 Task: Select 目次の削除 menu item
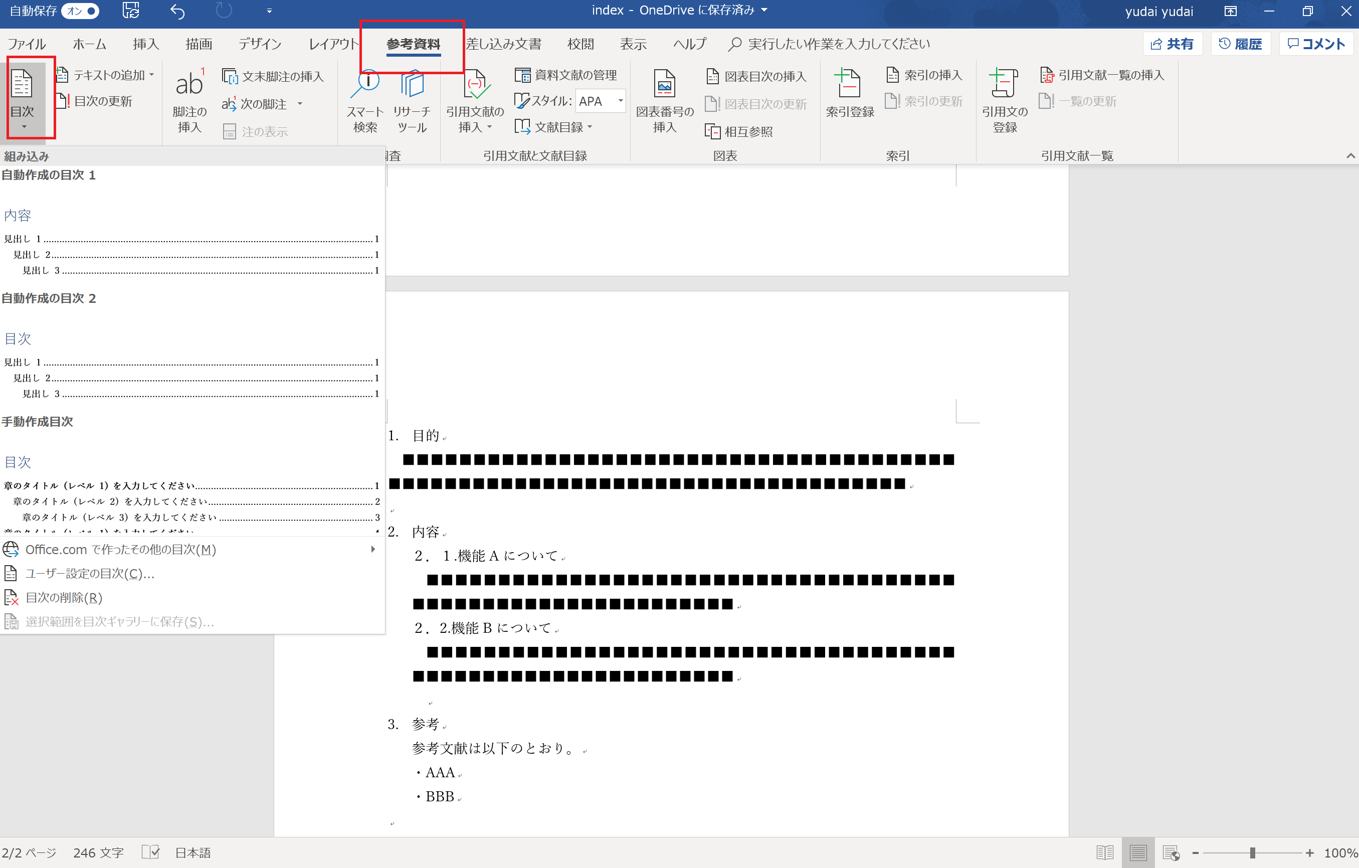tap(192, 597)
